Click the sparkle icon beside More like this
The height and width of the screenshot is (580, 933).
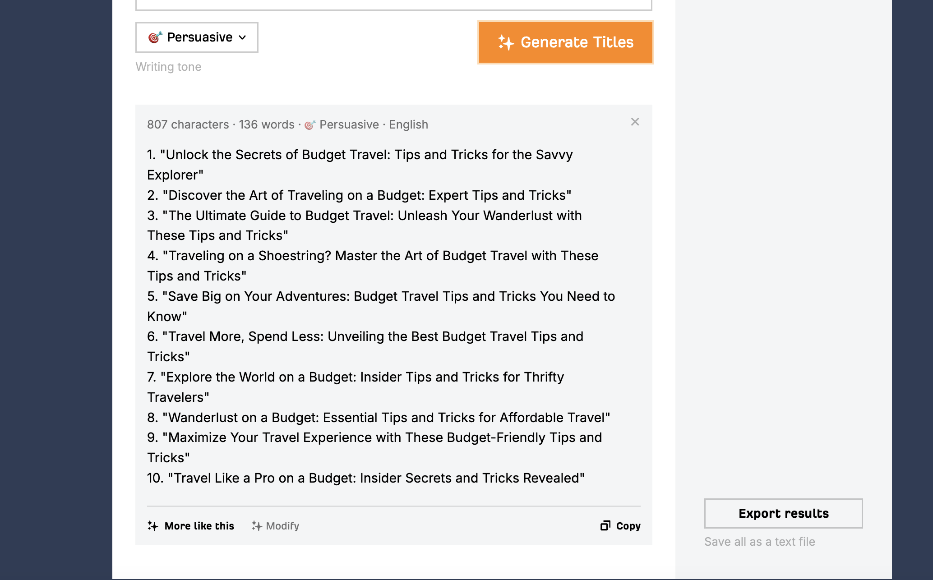coord(152,526)
